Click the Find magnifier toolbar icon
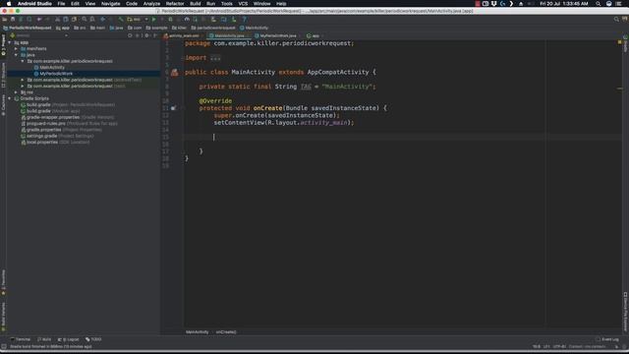The image size is (629, 354). coord(85,20)
